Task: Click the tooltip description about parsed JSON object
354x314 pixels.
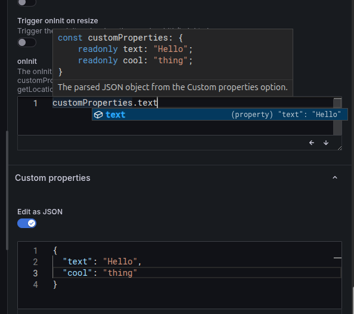Action: pyautogui.click(x=173, y=87)
